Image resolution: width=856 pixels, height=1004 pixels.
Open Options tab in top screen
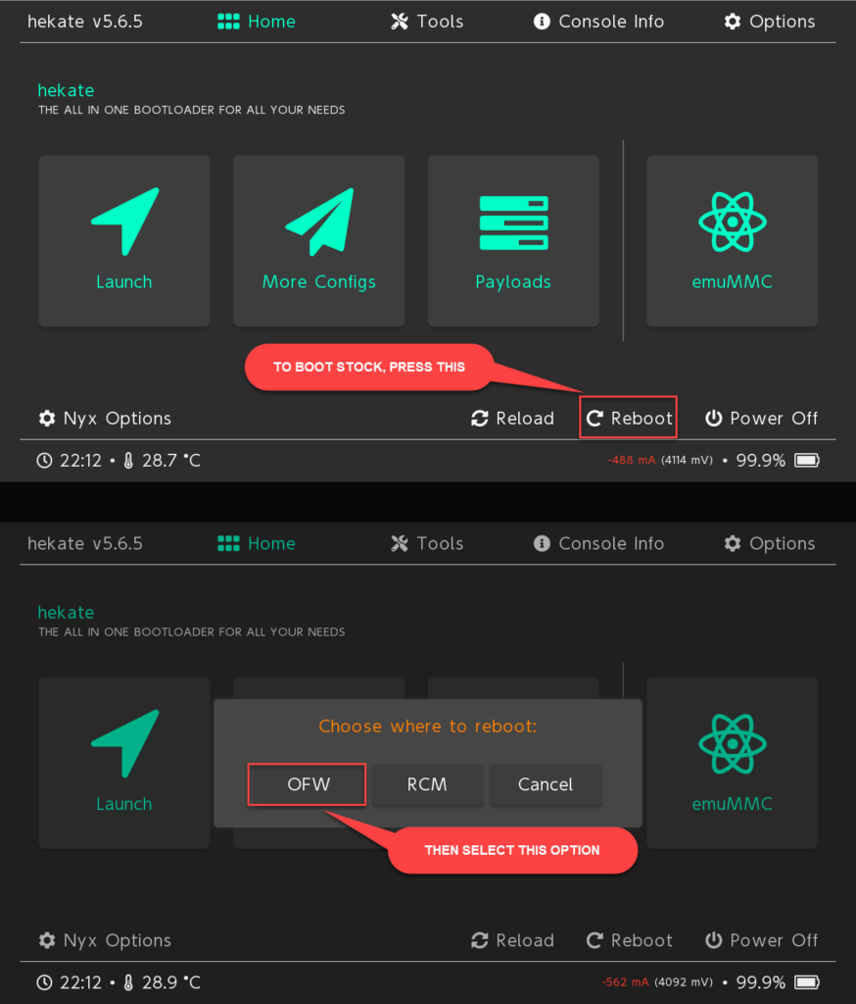(769, 22)
